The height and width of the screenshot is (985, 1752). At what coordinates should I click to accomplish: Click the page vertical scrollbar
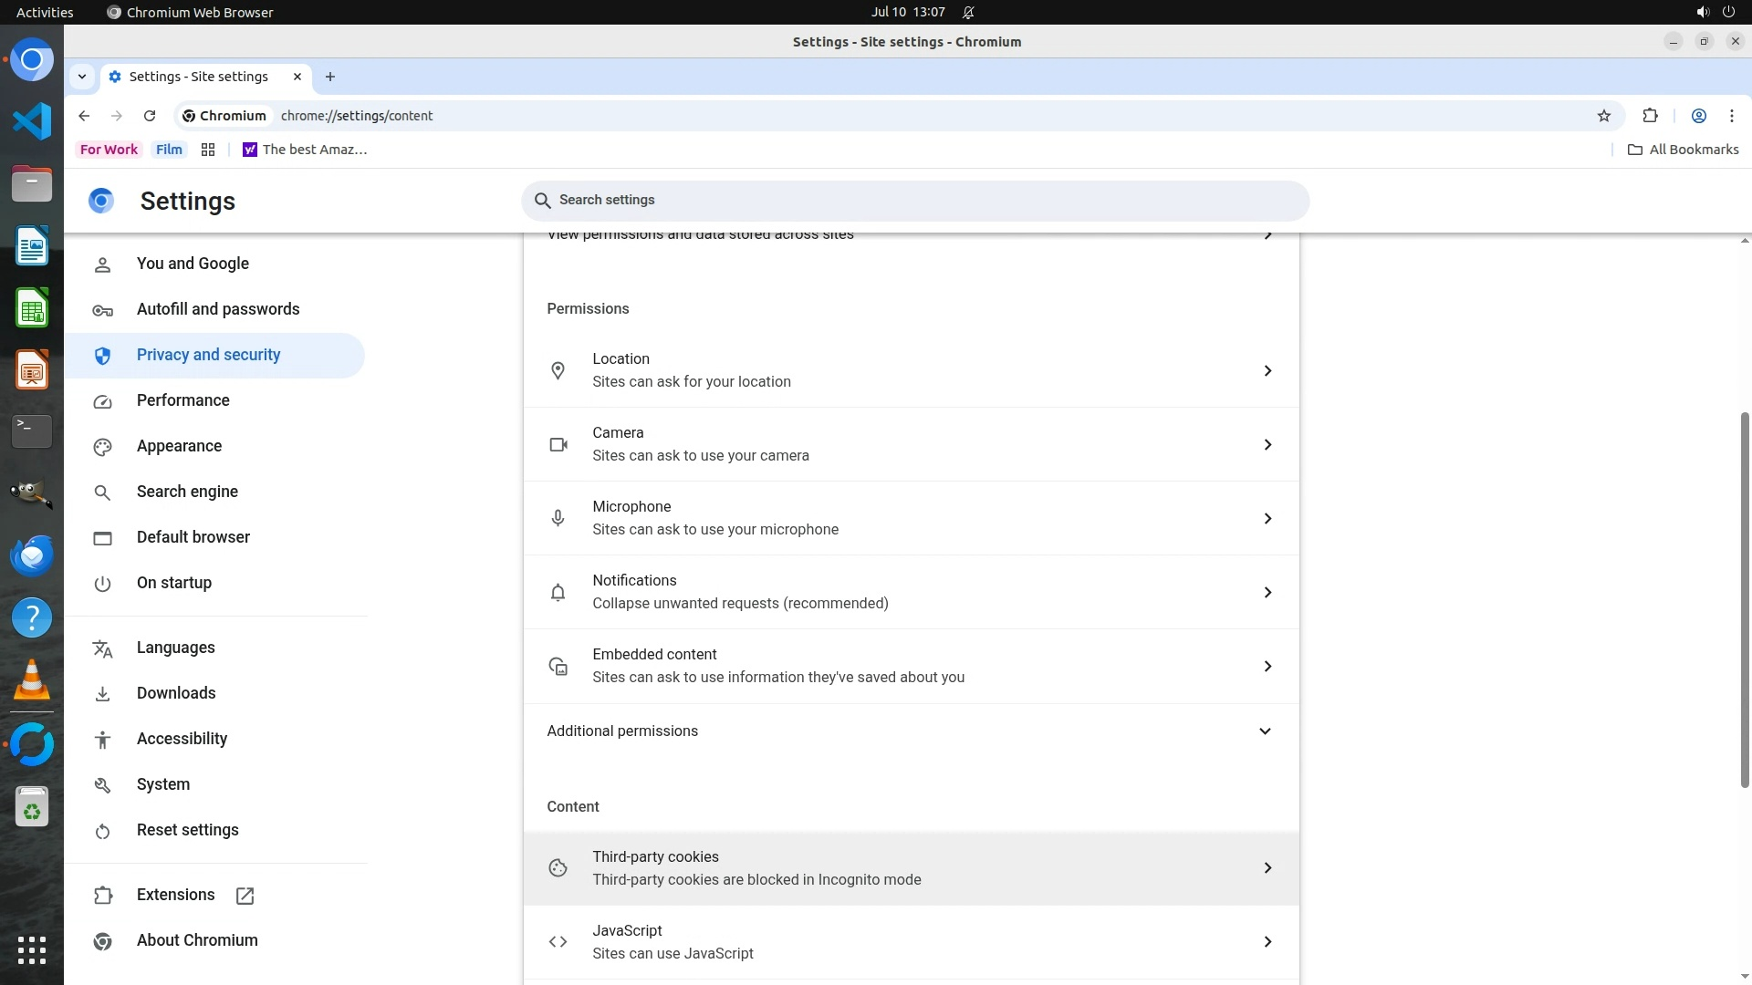(1745, 599)
